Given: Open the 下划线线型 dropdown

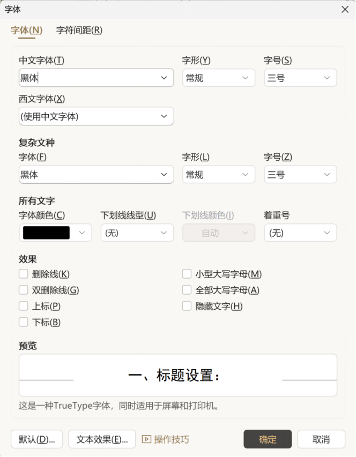Looking at the screenshot, I should (x=164, y=233).
